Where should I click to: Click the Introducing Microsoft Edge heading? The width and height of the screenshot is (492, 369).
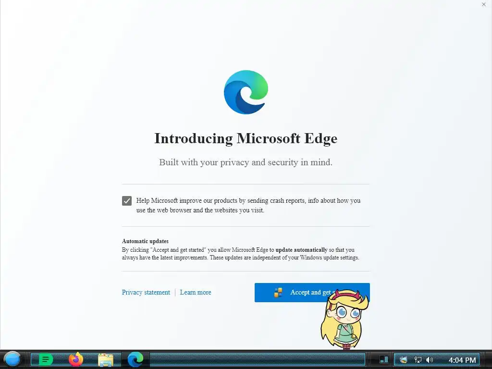click(246, 138)
